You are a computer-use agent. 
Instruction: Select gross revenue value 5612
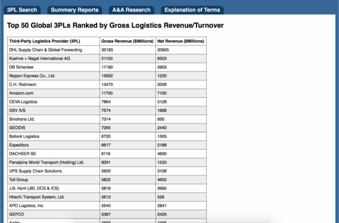click(x=106, y=197)
